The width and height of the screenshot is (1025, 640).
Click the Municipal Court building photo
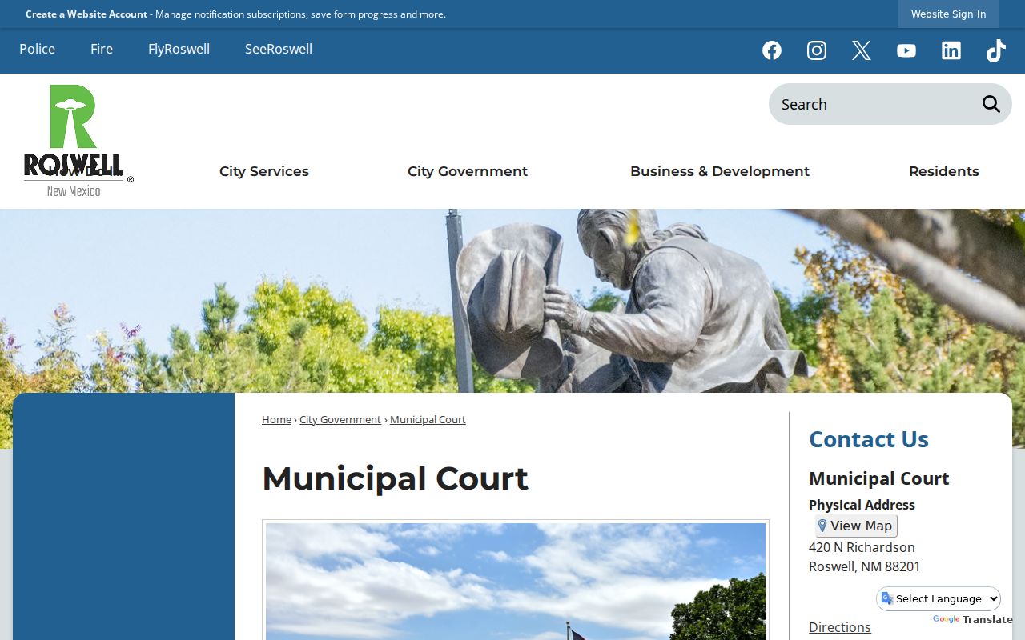[516, 582]
